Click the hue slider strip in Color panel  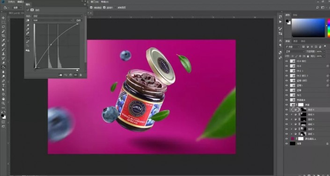329,28
